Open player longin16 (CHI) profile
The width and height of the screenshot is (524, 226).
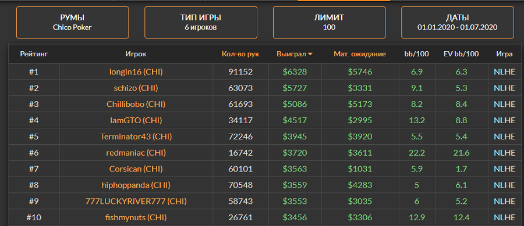tap(136, 71)
